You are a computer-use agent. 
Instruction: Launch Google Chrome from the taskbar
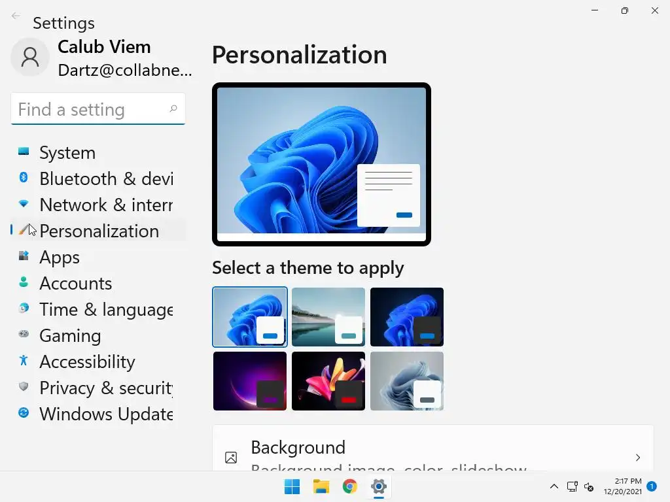coord(349,486)
